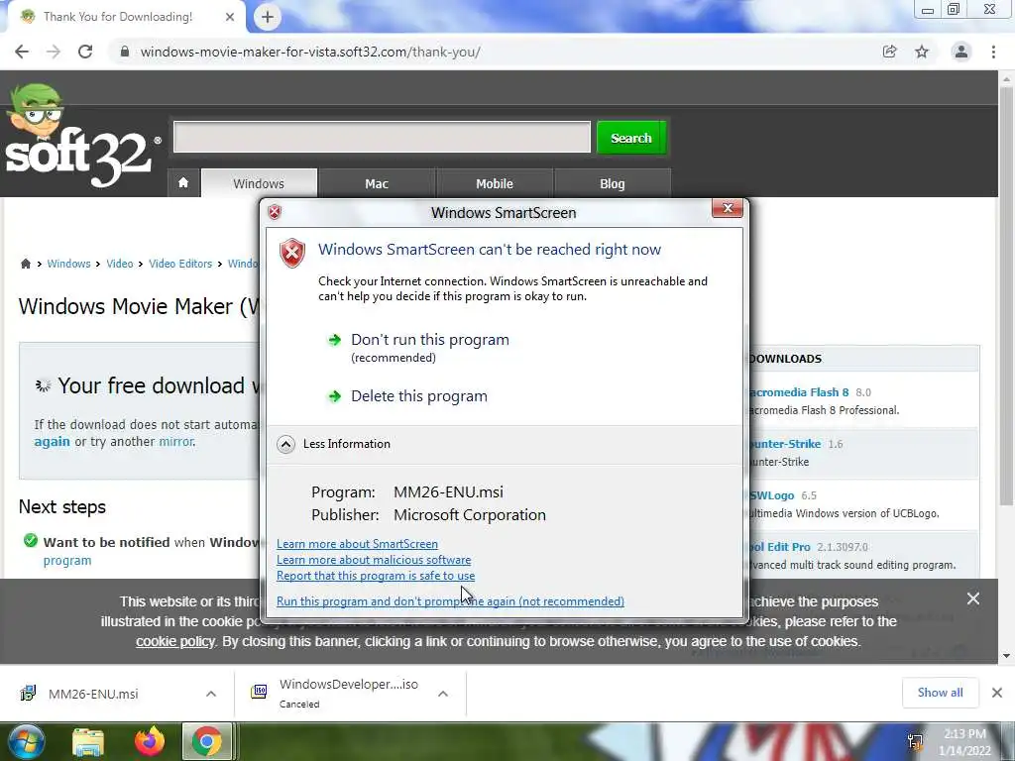Click the 'mirror' download link

pos(176,441)
